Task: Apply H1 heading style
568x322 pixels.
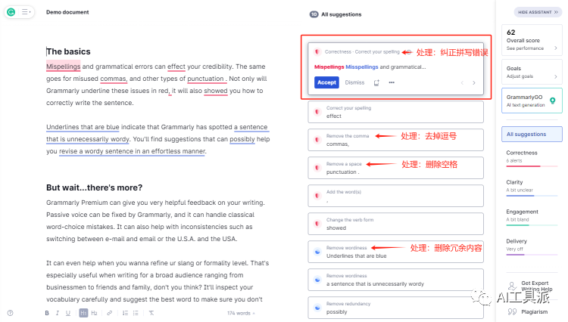Action: (83, 313)
